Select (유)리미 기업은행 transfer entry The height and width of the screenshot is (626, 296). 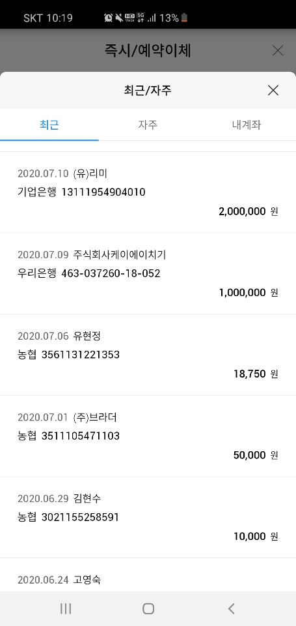pos(148,192)
